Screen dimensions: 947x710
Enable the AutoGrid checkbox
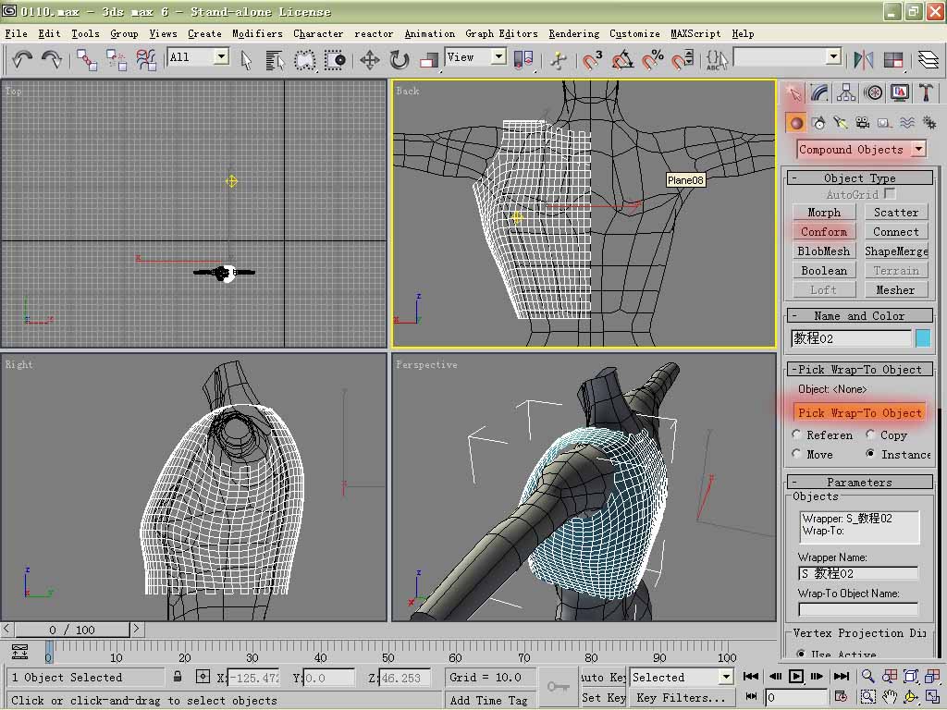(889, 194)
